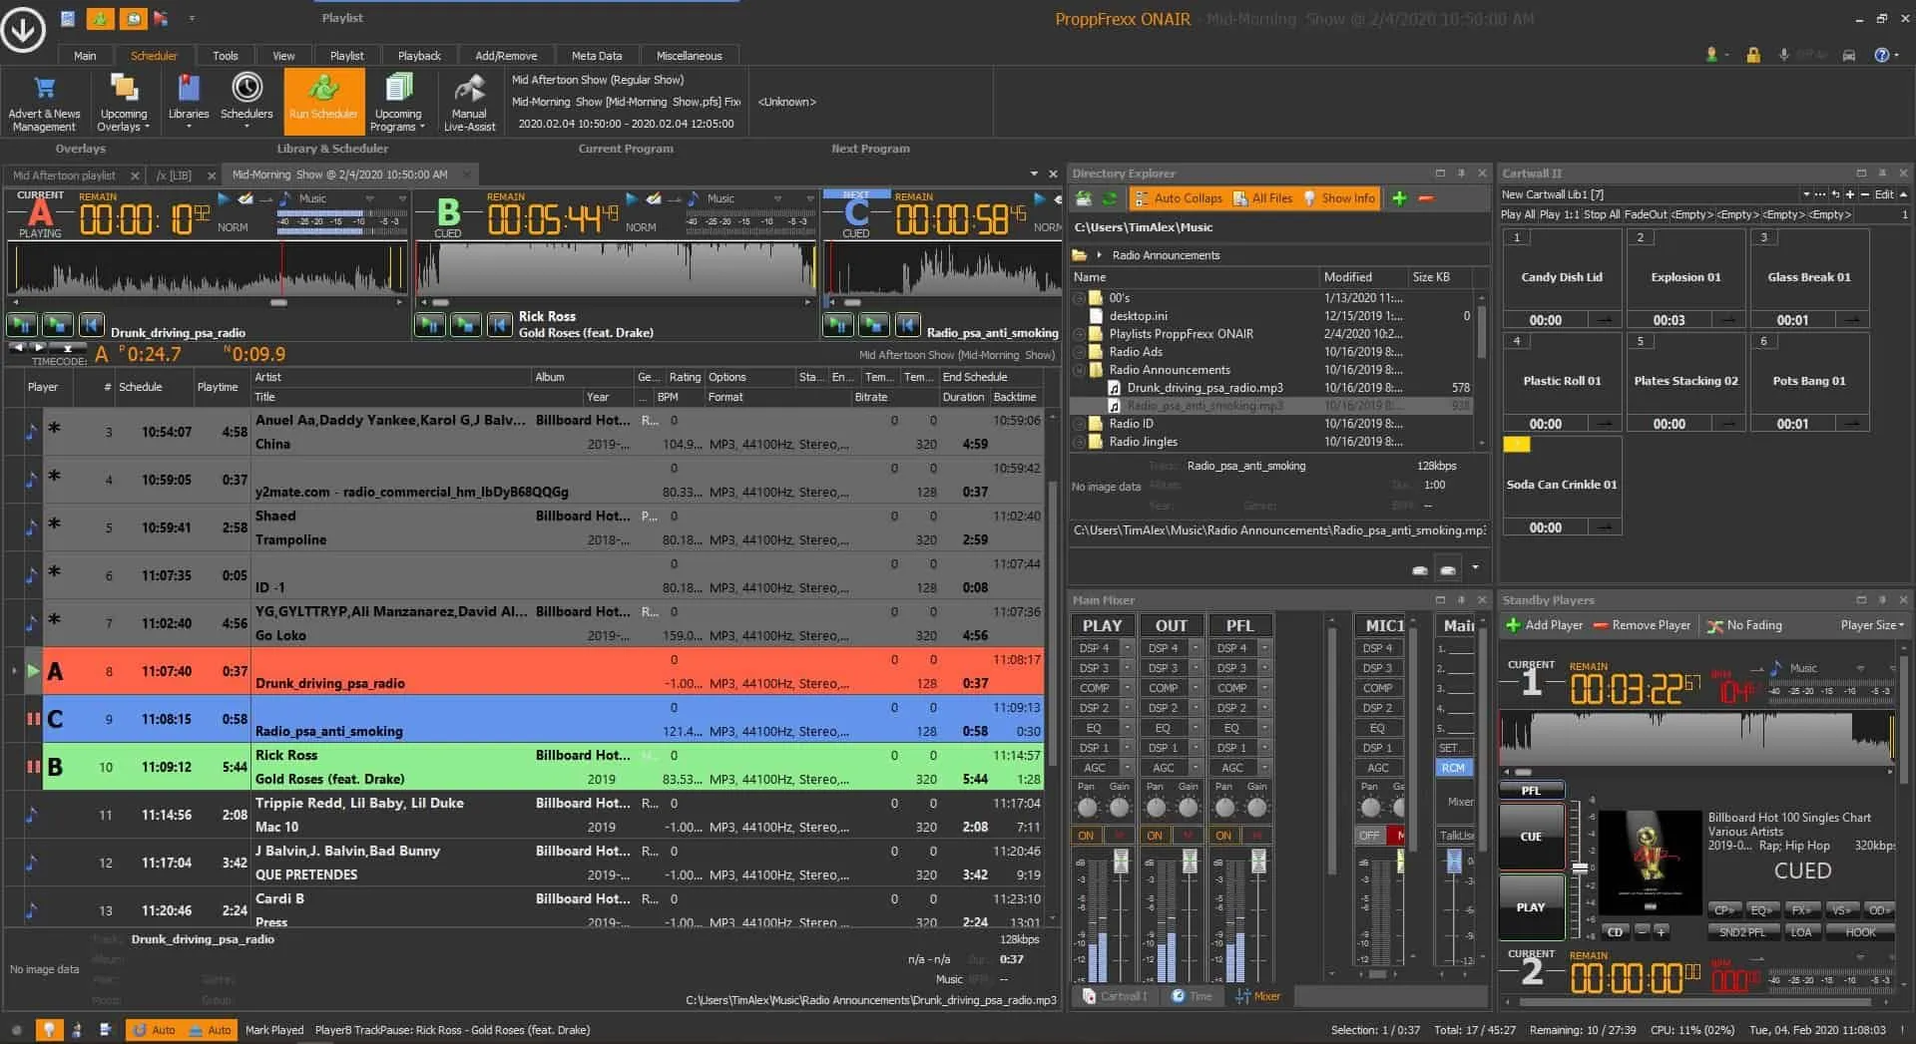
Task: Click Play All in the Cartwall panel
Action: (x=1517, y=214)
